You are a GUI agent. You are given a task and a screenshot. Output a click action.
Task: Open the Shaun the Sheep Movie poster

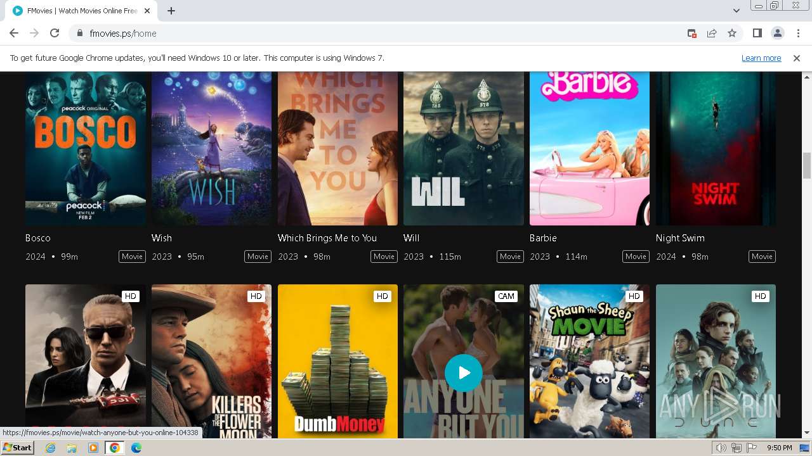[589, 361]
